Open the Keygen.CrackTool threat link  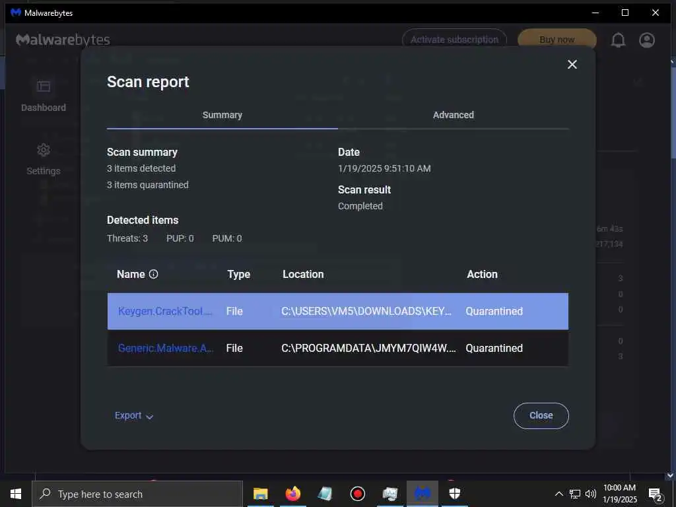pos(165,312)
